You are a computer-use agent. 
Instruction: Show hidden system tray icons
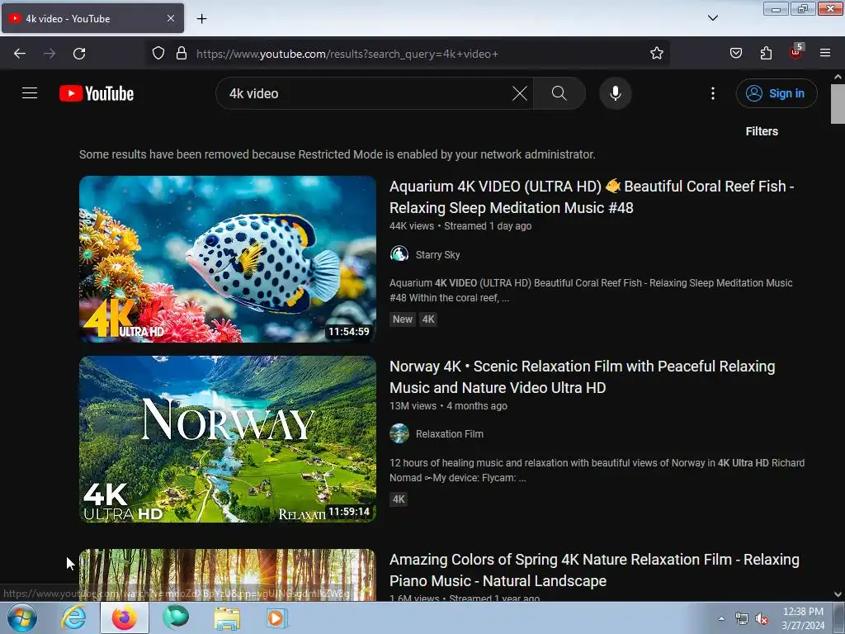click(721, 618)
